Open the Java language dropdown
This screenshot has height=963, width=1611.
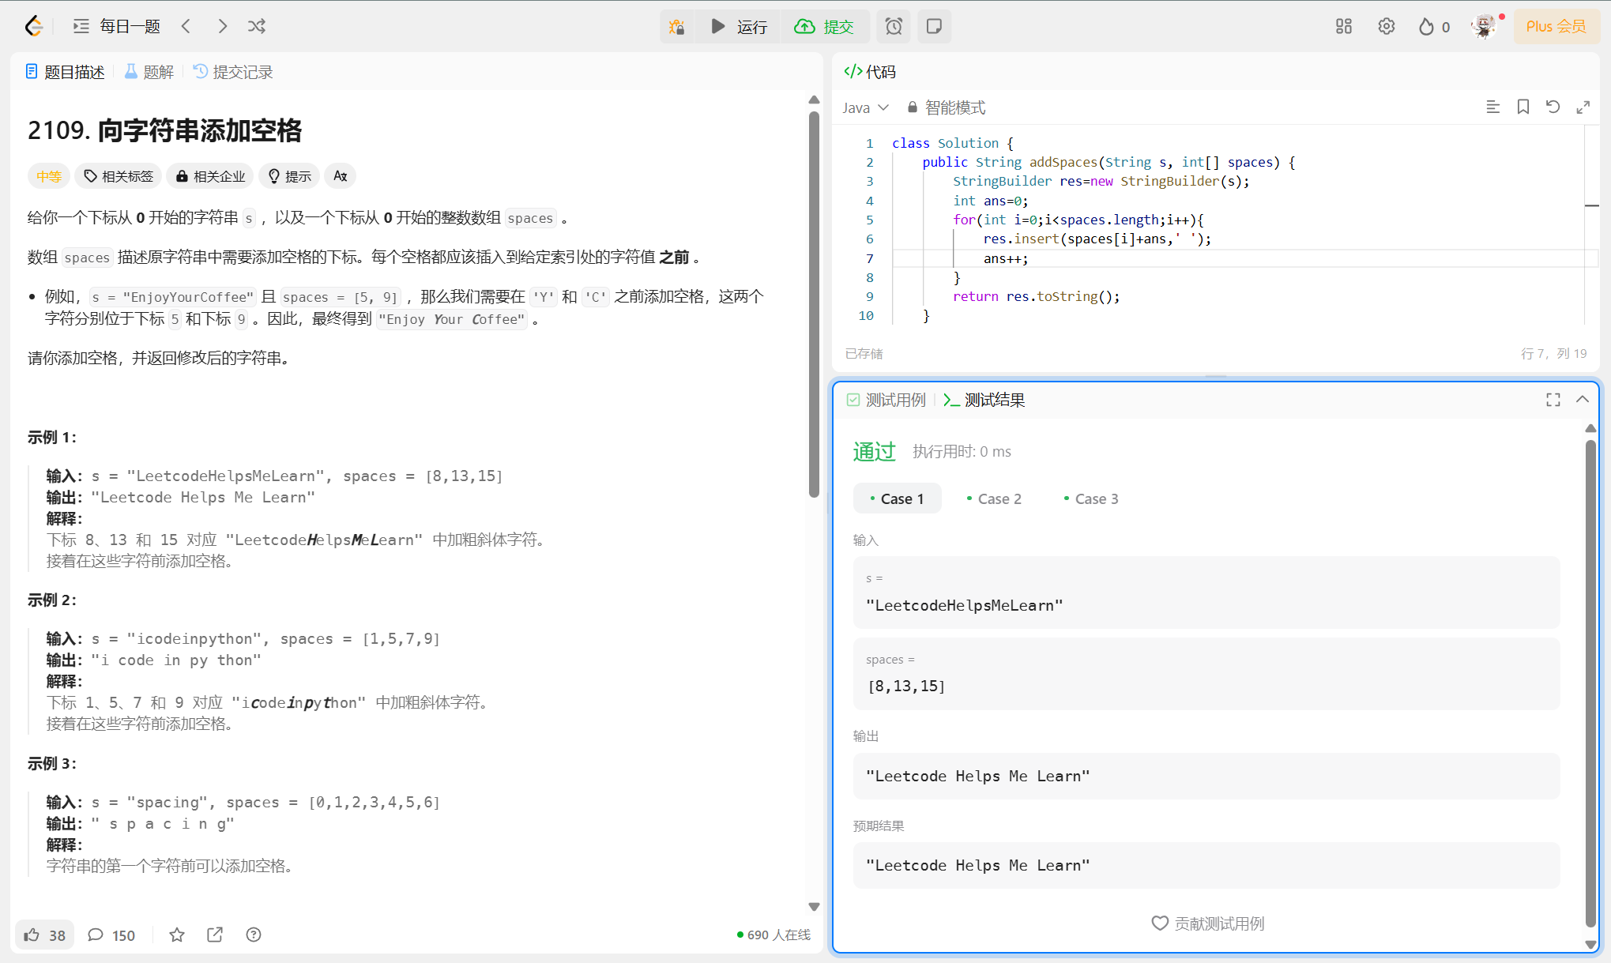[x=865, y=107]
